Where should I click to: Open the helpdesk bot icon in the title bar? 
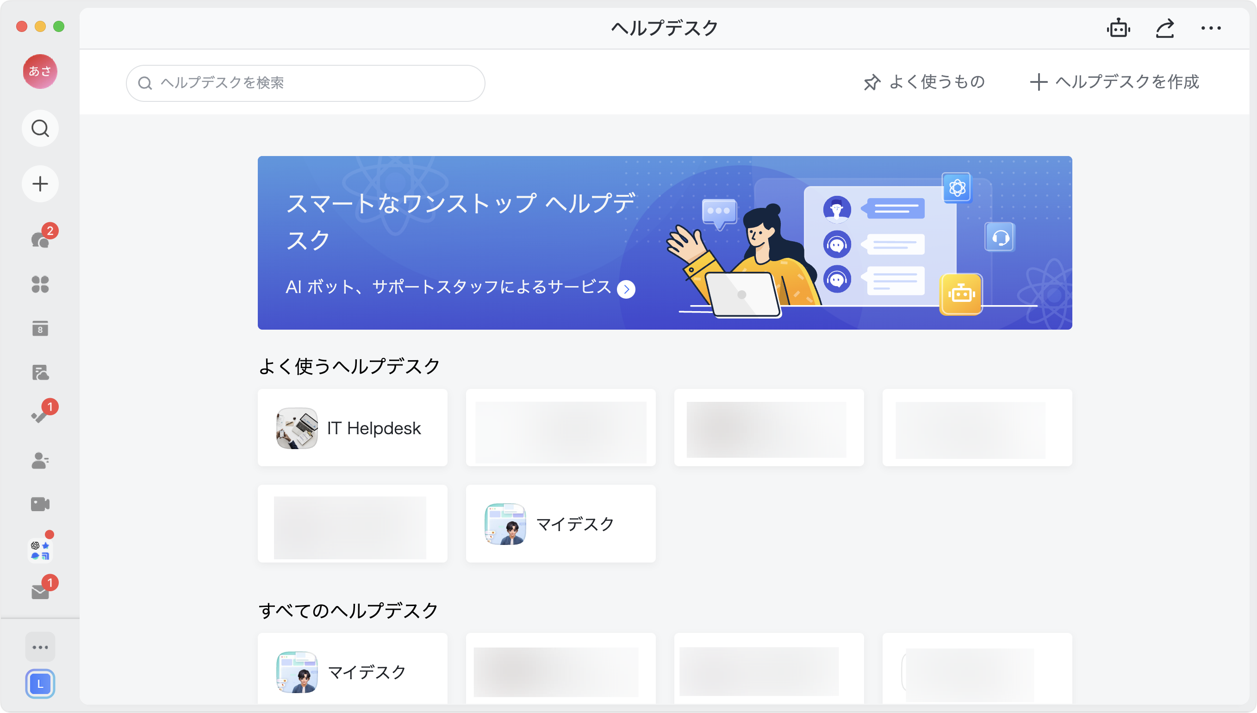point(1119,28)
